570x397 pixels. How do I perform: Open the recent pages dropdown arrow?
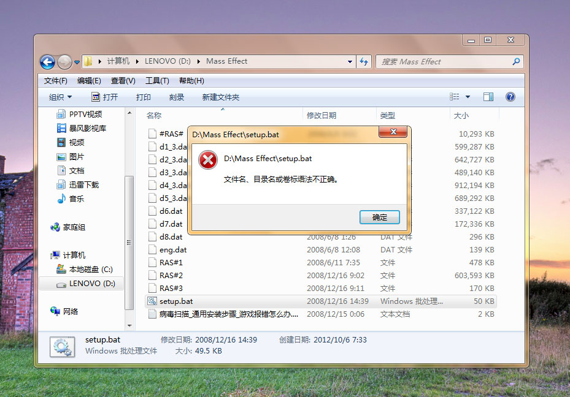tap(77, 62)
